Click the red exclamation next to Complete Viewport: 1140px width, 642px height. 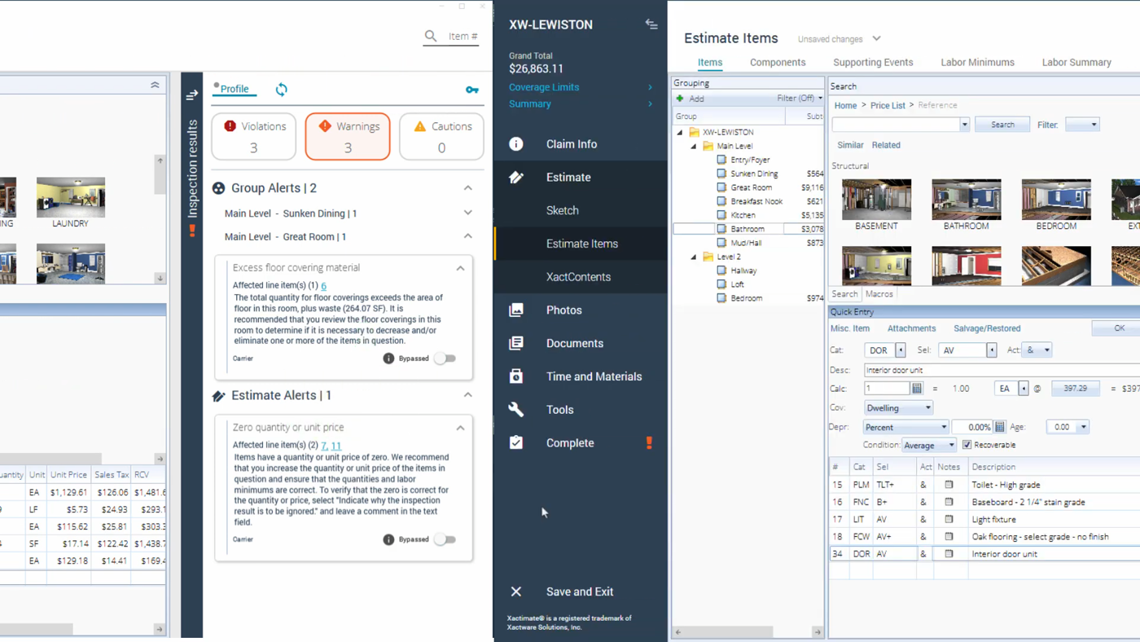click(x=649, y=443)
